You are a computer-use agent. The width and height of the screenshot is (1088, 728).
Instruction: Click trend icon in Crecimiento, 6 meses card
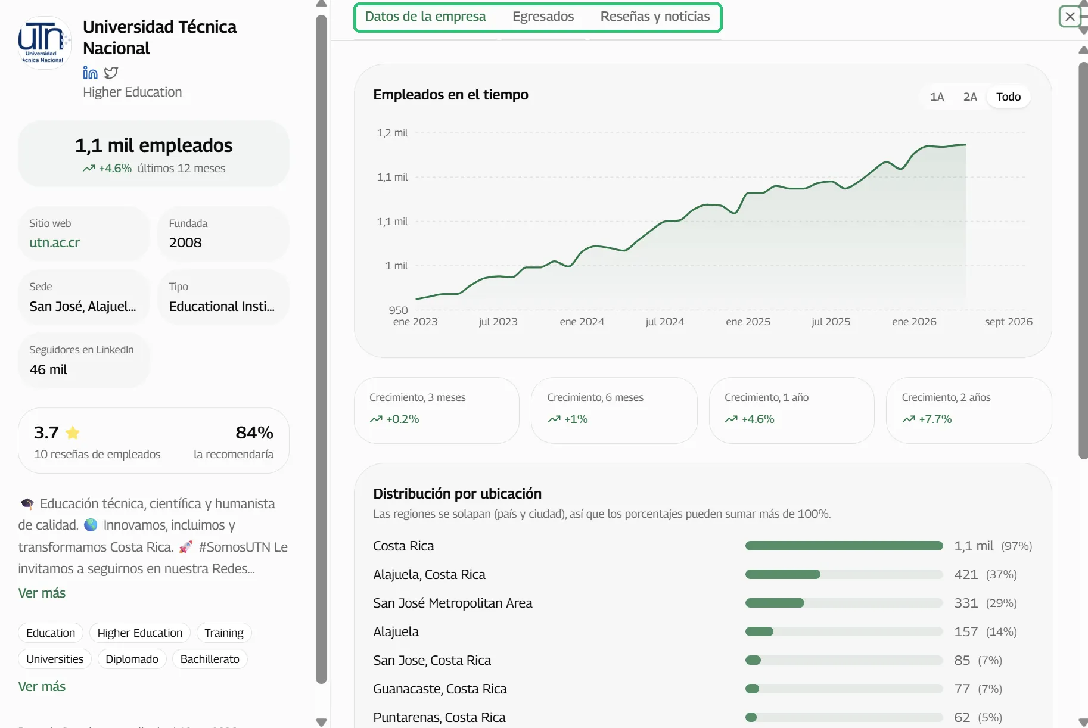554,419
